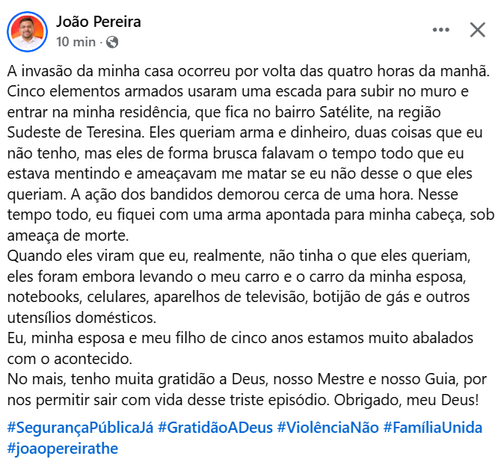The width and height of the screenshot is (504, 459).
Task: Hide the post with the X icon
Action: point(477,30)
